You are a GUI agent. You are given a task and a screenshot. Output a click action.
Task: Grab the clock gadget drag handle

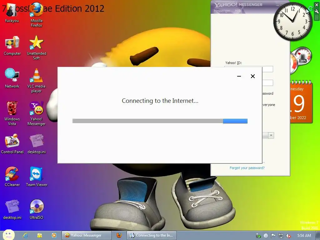point(317,18)
